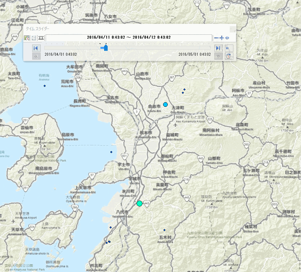Viewport: 301px width, 272px height.
Task: Click the double-right arrow button
Action: point(218,56)
